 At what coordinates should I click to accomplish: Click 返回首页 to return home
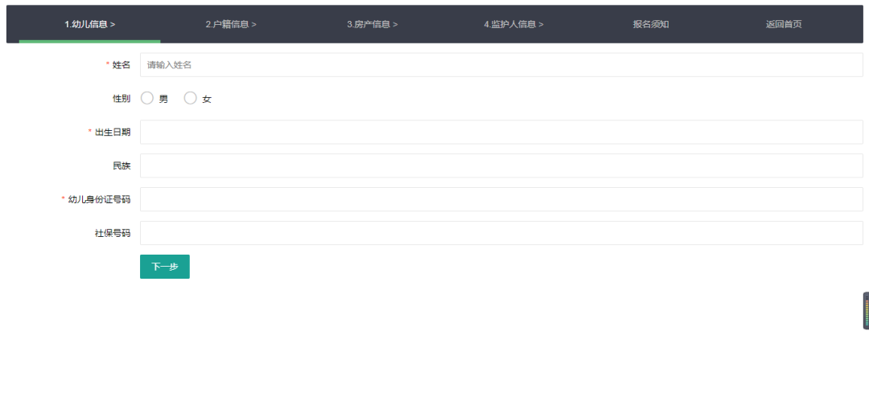785,24
